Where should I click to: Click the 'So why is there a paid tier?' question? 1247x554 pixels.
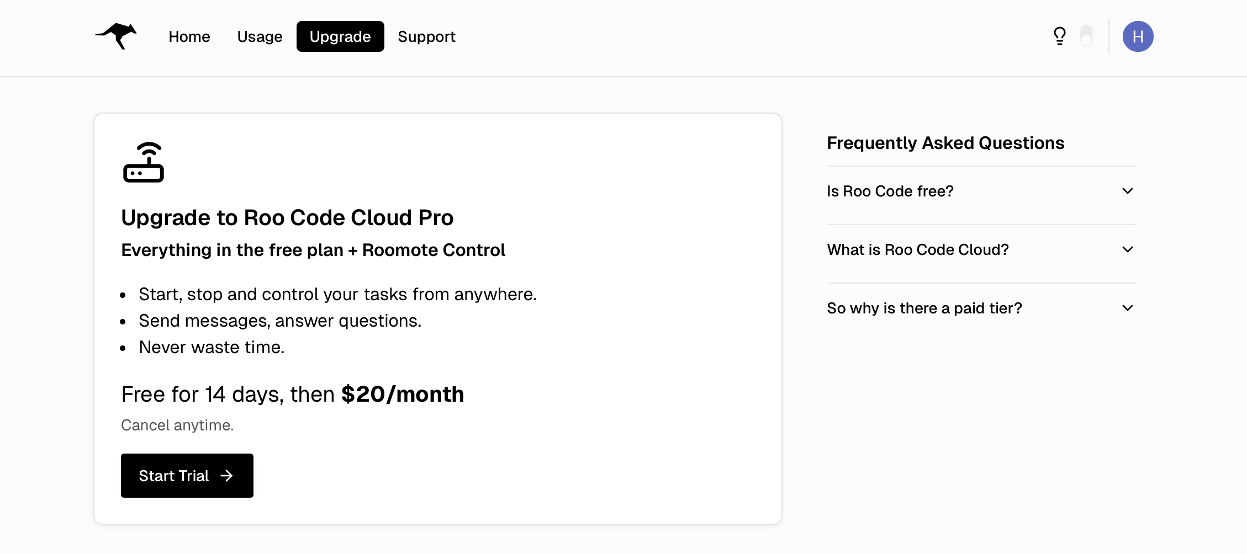coord(924,308)
